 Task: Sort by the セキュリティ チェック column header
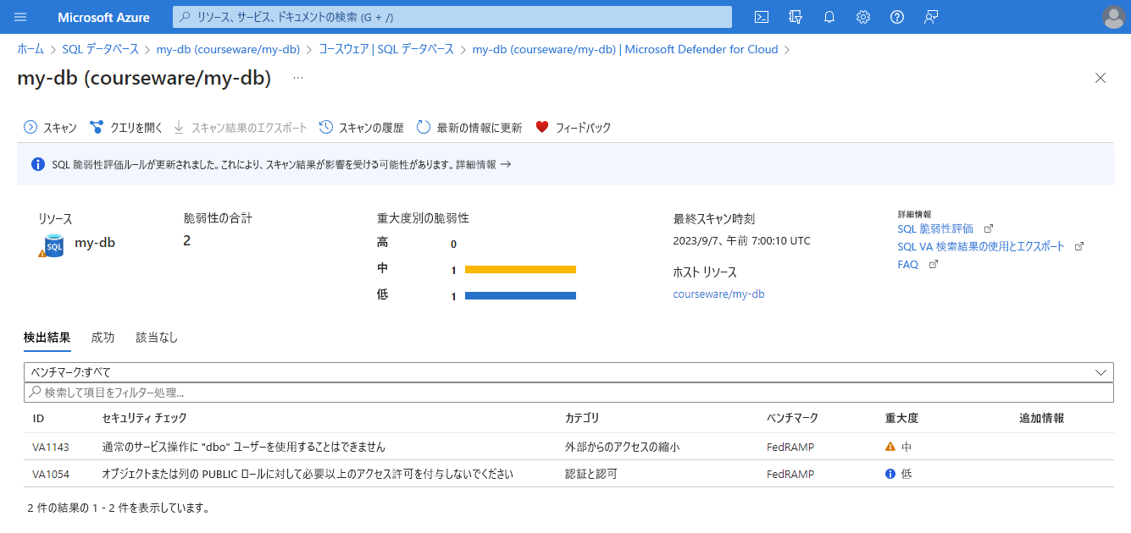(144, 418)
